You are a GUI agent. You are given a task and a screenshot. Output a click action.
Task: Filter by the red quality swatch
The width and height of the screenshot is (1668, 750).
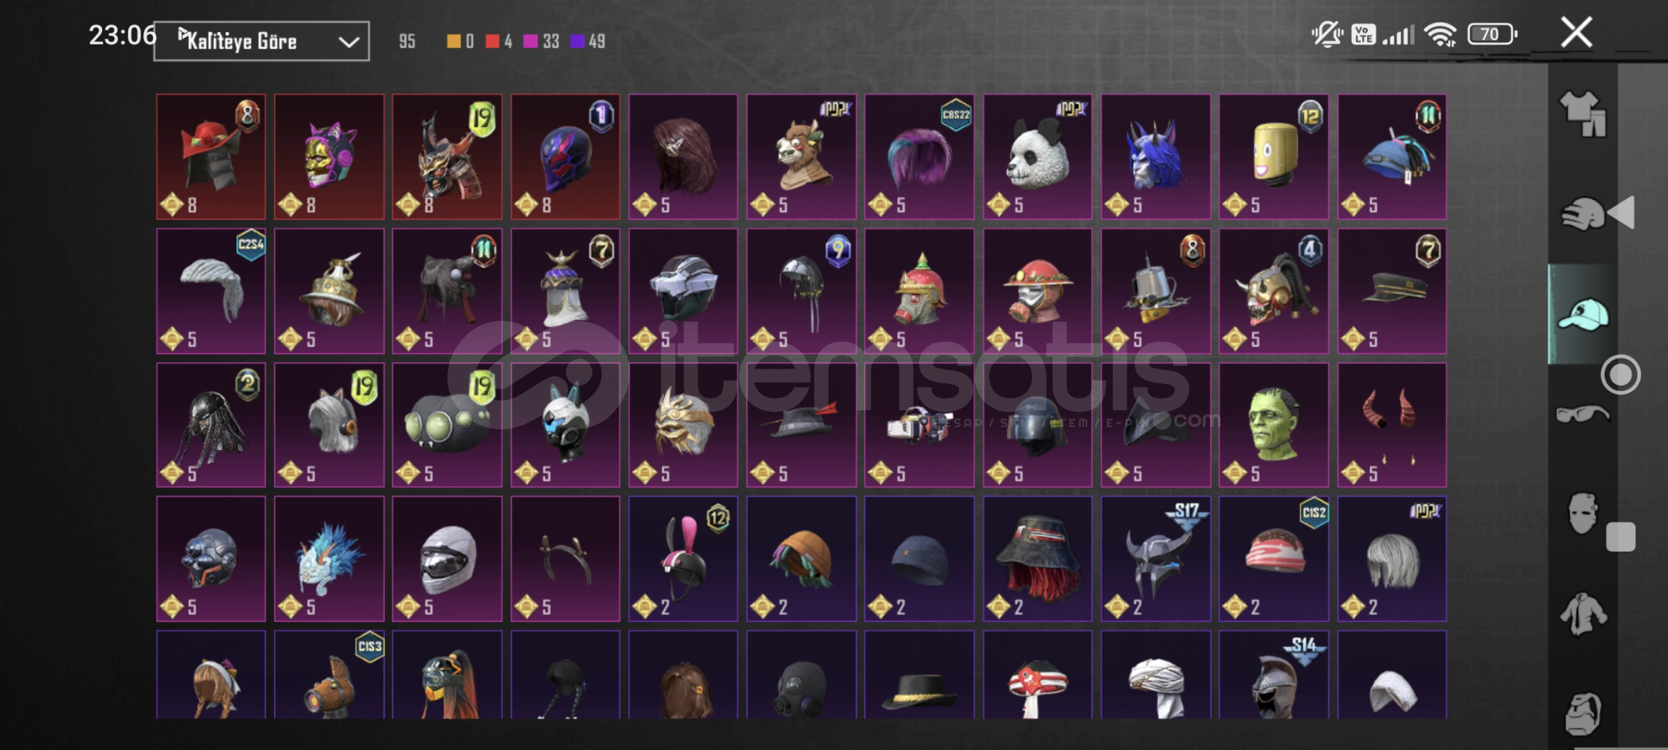coord(493,42)
